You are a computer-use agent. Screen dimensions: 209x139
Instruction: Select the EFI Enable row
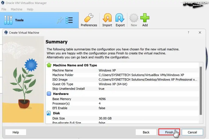[122, 108]
